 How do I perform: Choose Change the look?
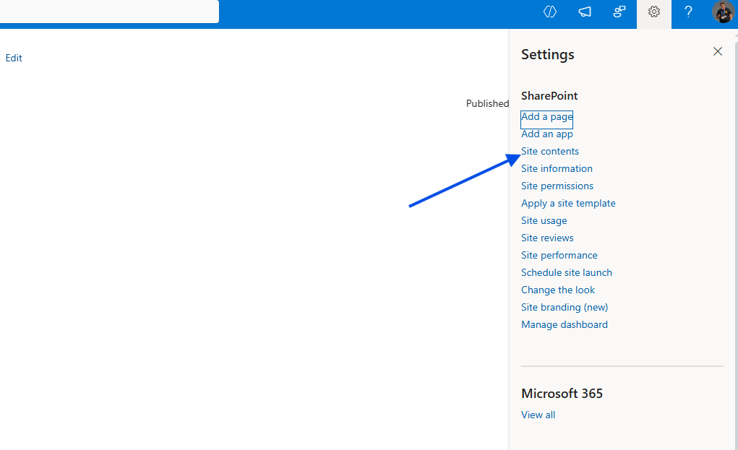558,290
